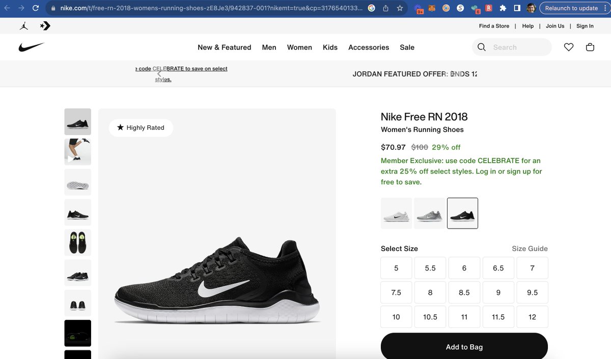Open the shopping bag
The image size is (611, 359).
590,47
